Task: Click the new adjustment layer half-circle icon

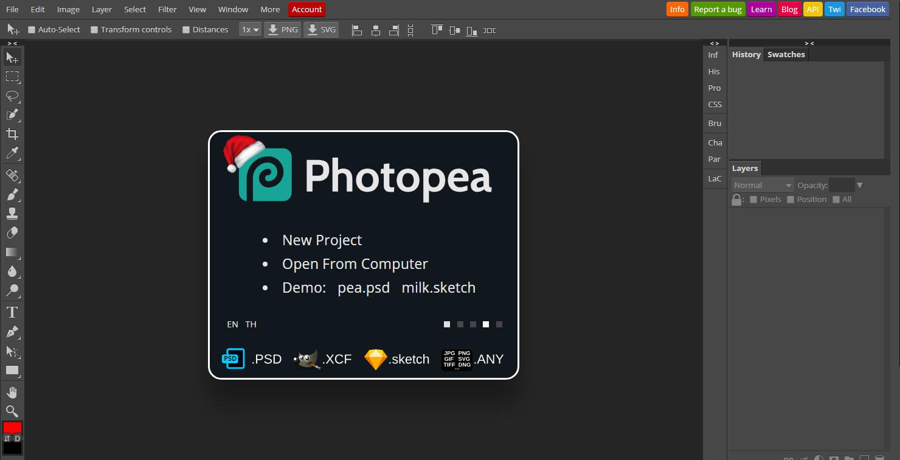Action: click(x=819, y=458)
